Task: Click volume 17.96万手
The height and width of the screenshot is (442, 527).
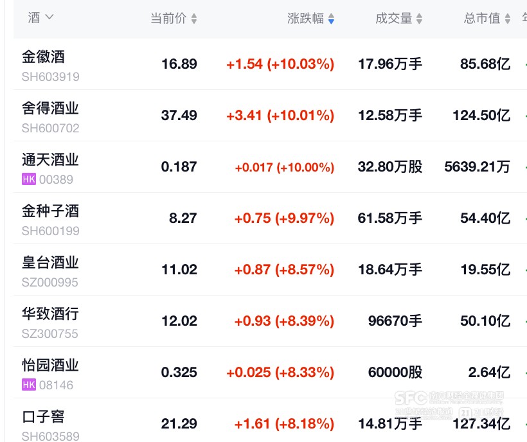Action: coord(390,64)
